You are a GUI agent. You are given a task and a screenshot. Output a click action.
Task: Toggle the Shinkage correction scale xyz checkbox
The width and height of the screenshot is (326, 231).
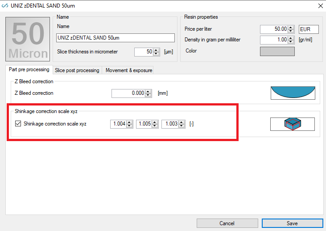point(18,124)
